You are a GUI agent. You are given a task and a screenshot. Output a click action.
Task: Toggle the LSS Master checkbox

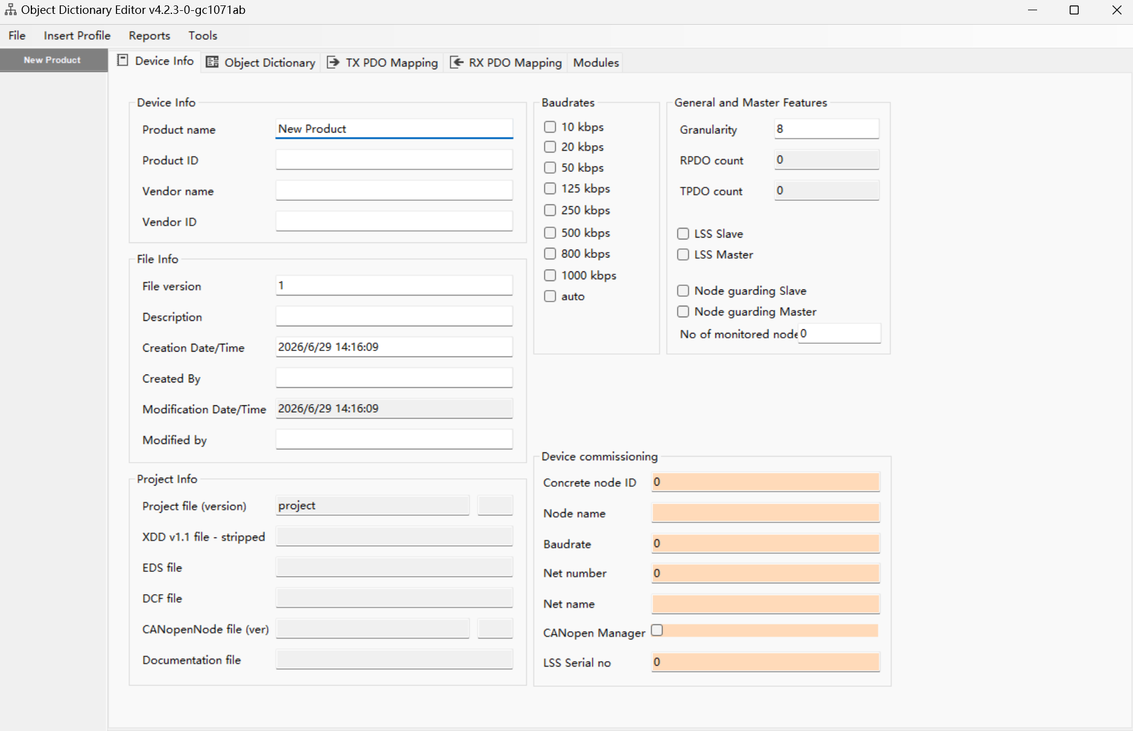(x=683, y=255)
